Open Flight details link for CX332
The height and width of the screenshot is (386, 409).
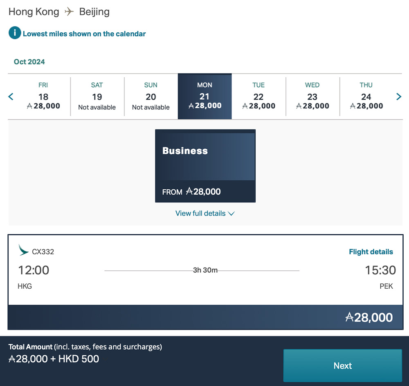pyautogui.click(x=371, y=252)
